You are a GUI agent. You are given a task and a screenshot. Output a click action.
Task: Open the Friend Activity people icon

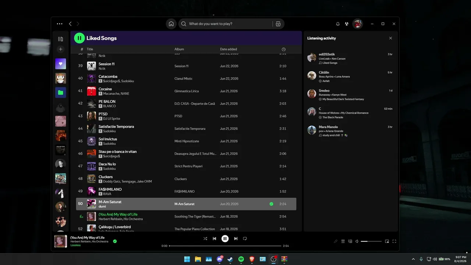coord(347,24)
